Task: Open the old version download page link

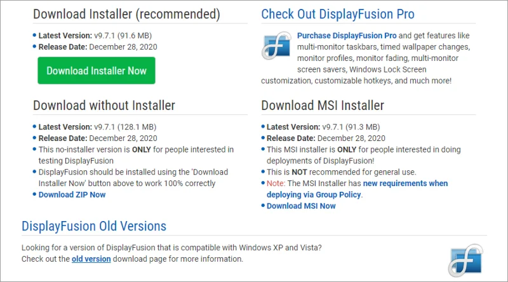Action: coord(91,259)
